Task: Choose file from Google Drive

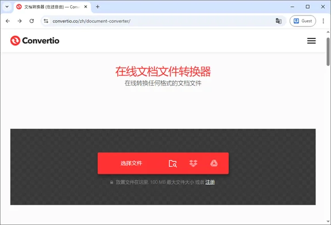Action: (x=214, y=163)
